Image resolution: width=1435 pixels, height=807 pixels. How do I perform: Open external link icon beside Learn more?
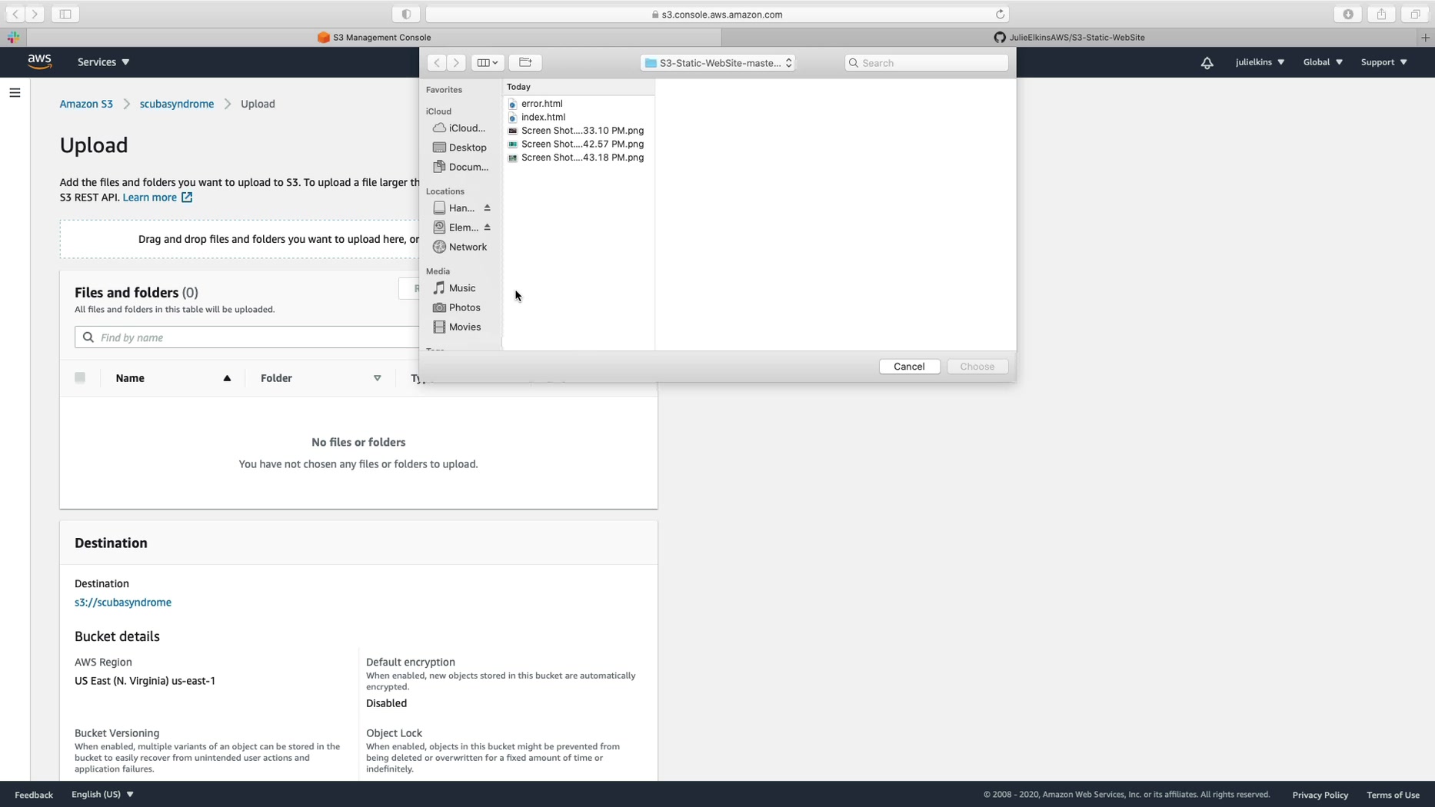[x=187, y=198]
